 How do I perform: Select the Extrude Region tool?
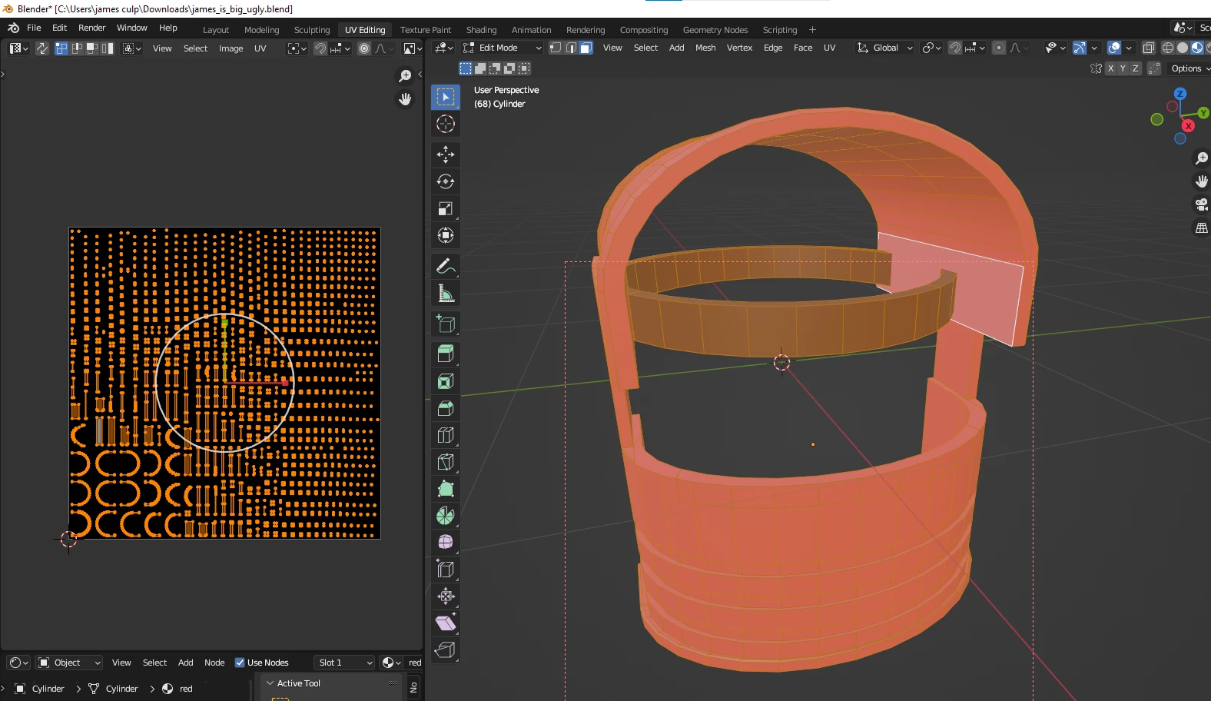pos(446,354)
